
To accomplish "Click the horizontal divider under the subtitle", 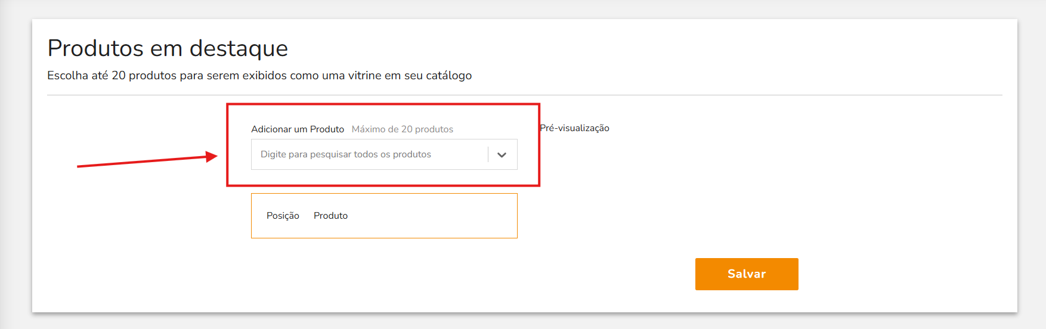I will [525, 95].
